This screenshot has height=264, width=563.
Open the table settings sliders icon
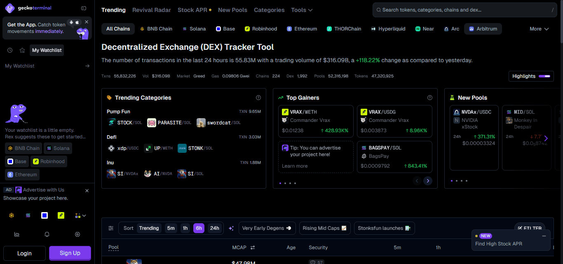pos(111,228)
